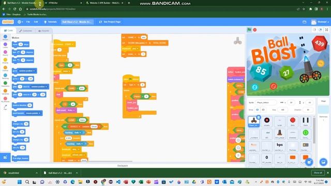Click the project title field
This screenshot has width=331, height=186.
click(77, 22)
